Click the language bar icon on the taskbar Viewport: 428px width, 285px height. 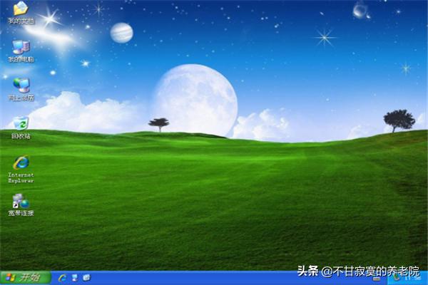tap(377, 279)
